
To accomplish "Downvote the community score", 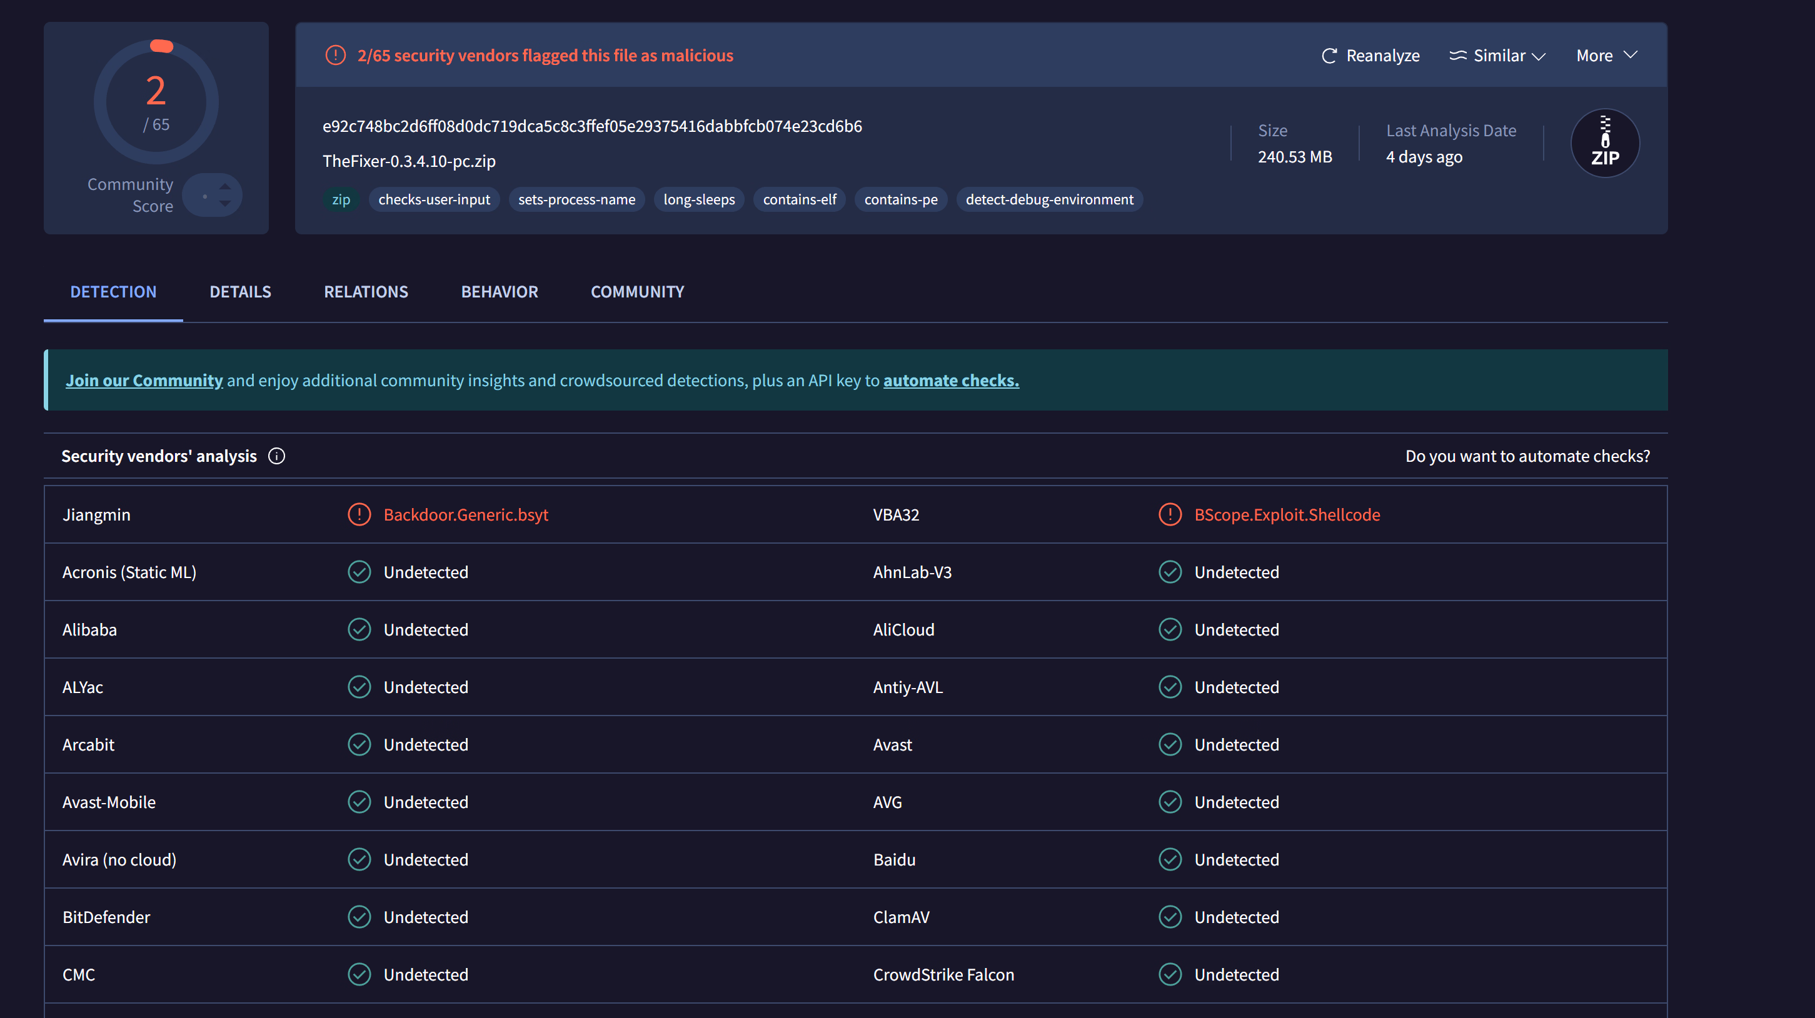I will [x=224, y=204].
